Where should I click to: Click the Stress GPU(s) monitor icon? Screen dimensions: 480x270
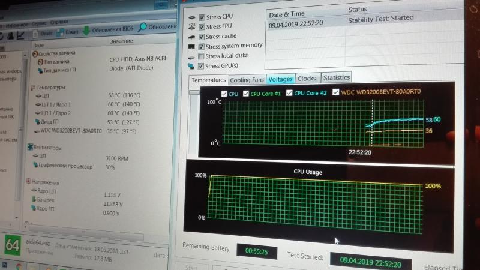tap(191, 66)
